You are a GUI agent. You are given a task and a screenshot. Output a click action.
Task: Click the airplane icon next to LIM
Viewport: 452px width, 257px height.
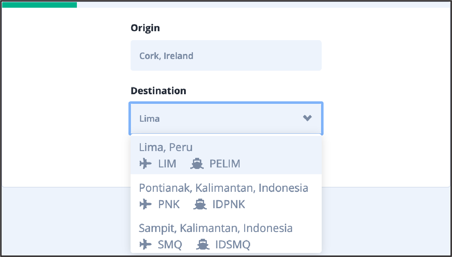(145, 163)
